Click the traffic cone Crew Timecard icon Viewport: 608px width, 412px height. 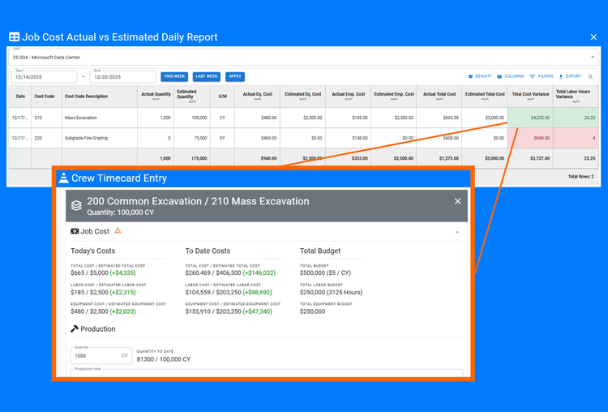point(63,178)
